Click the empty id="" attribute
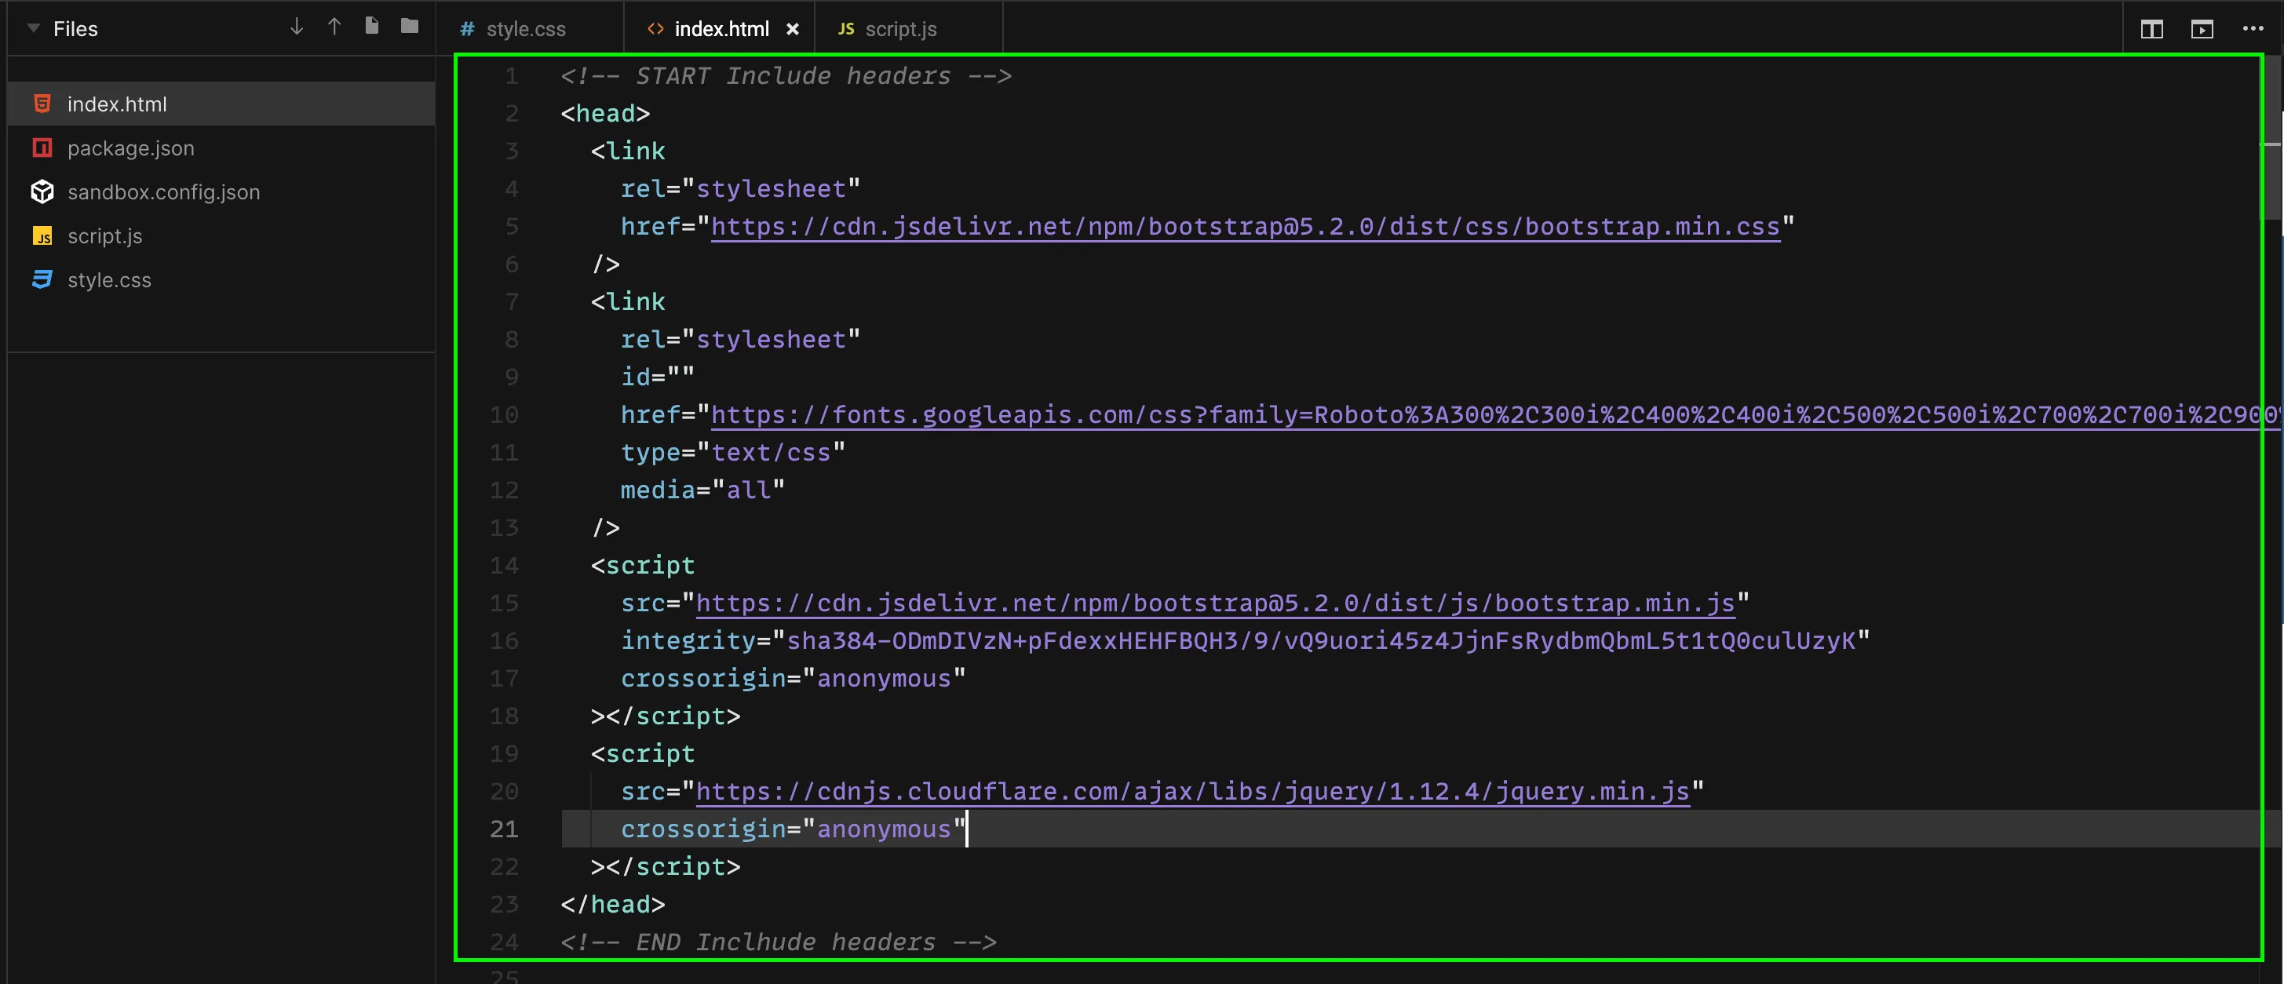 click(x=657, y=377)
